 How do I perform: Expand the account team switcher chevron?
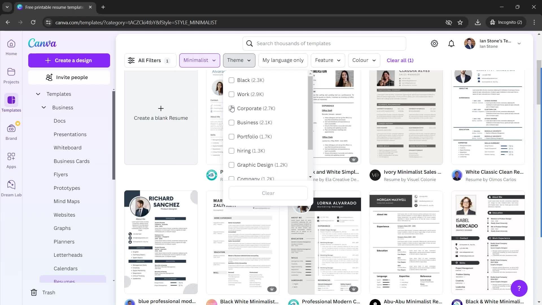pyautogui.click(x=519, y=43)
